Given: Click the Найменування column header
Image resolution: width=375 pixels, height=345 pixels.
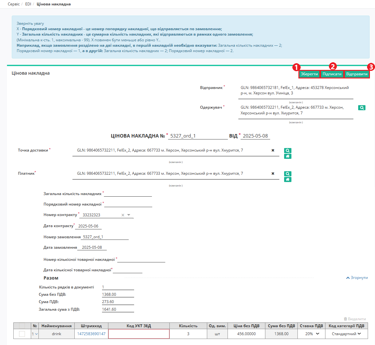Looking at the screenshot, I should pos(57,326).
